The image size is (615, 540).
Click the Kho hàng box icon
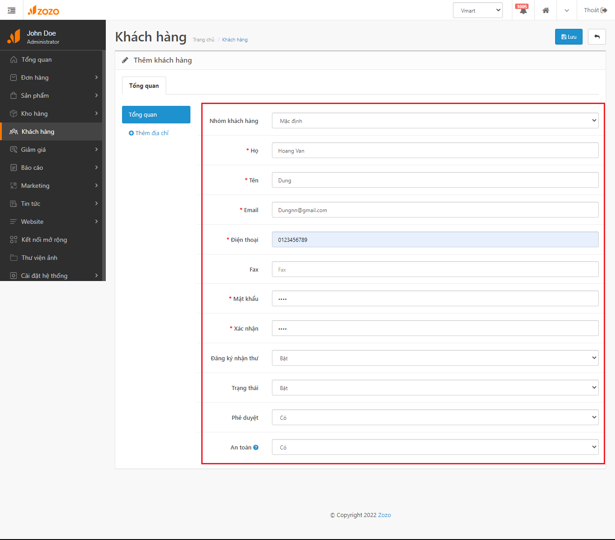click(14, 113)
